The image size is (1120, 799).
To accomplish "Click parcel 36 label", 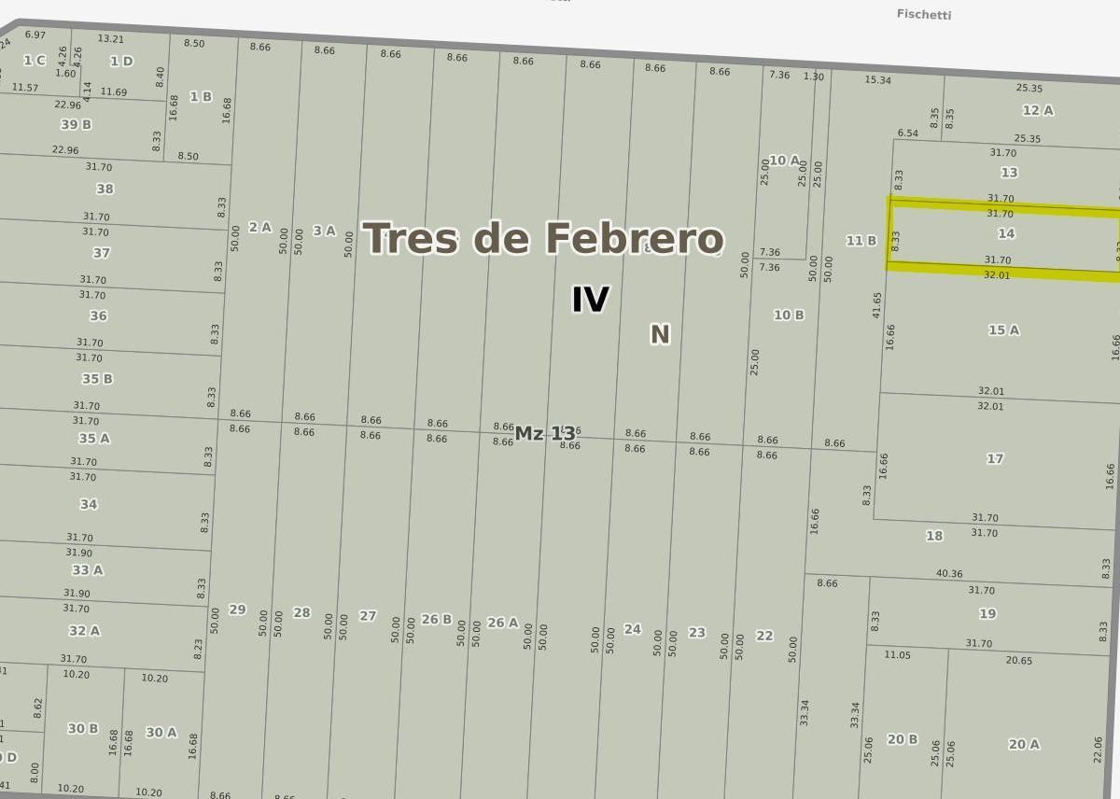I will click(98, 316).
